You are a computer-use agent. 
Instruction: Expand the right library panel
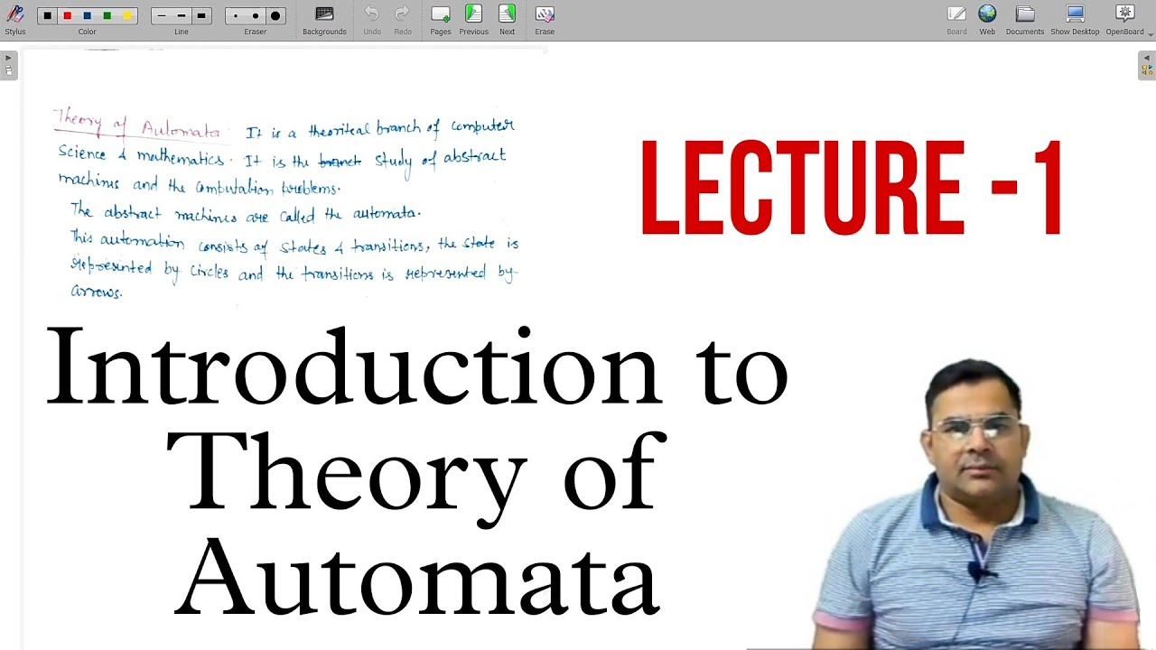(x=1147, y=65)
